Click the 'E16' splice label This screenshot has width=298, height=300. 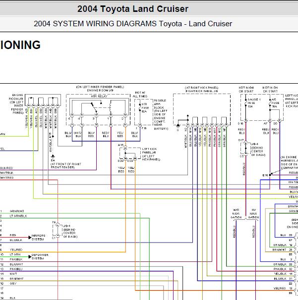pyautogui.click(x=265, y=175)
